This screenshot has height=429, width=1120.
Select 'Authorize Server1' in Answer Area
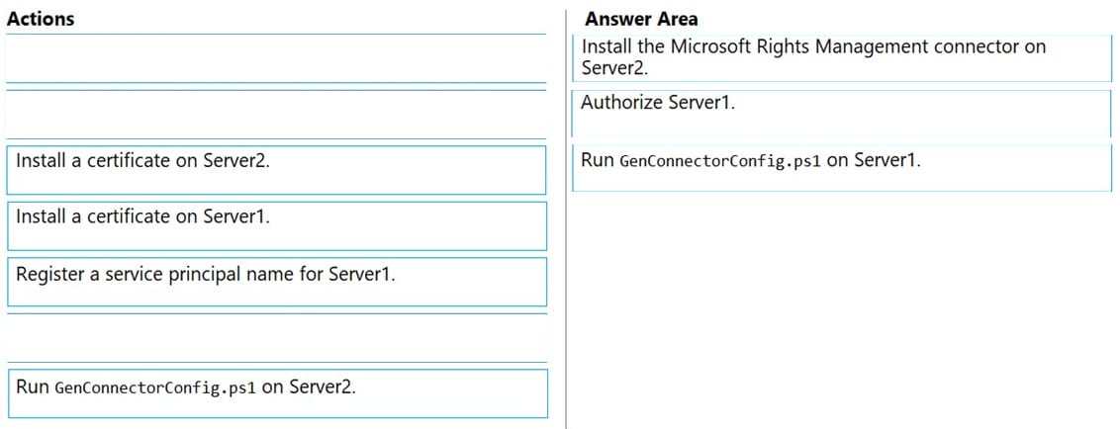click(x=842, y=114)
